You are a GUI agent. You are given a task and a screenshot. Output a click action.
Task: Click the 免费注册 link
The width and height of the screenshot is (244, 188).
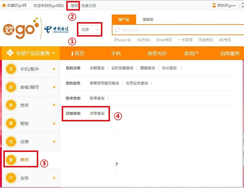click(89, 6)
